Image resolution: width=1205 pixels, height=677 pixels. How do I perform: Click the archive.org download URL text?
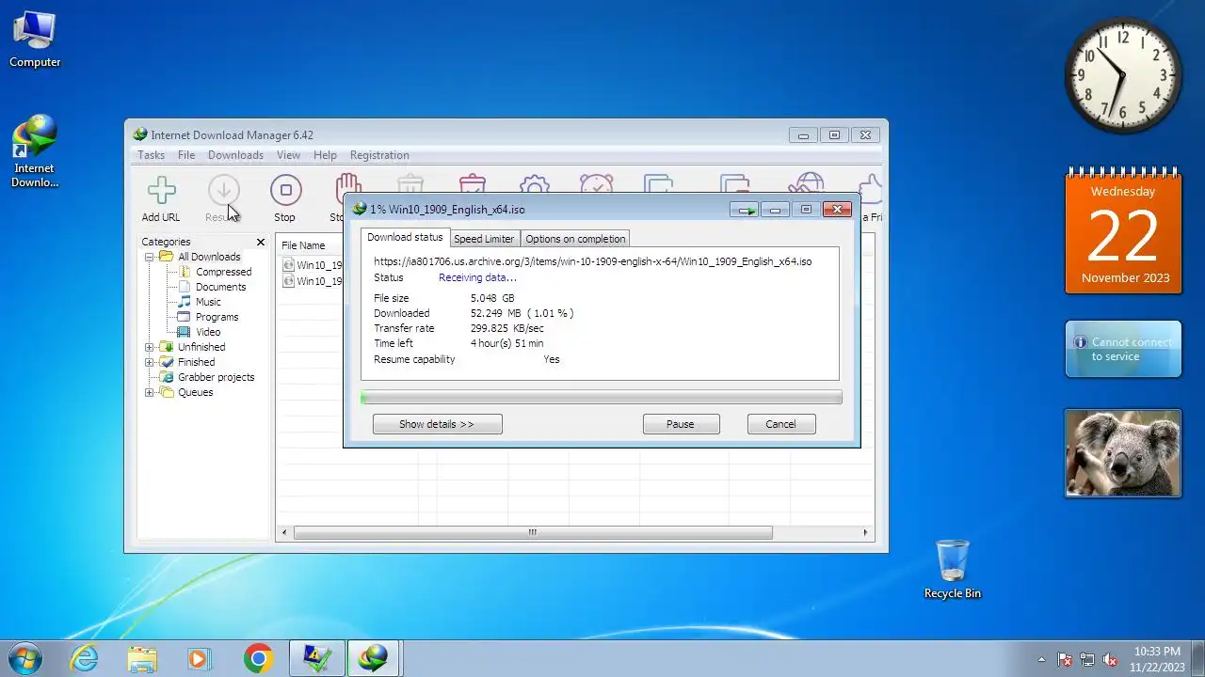pos(592,261)
